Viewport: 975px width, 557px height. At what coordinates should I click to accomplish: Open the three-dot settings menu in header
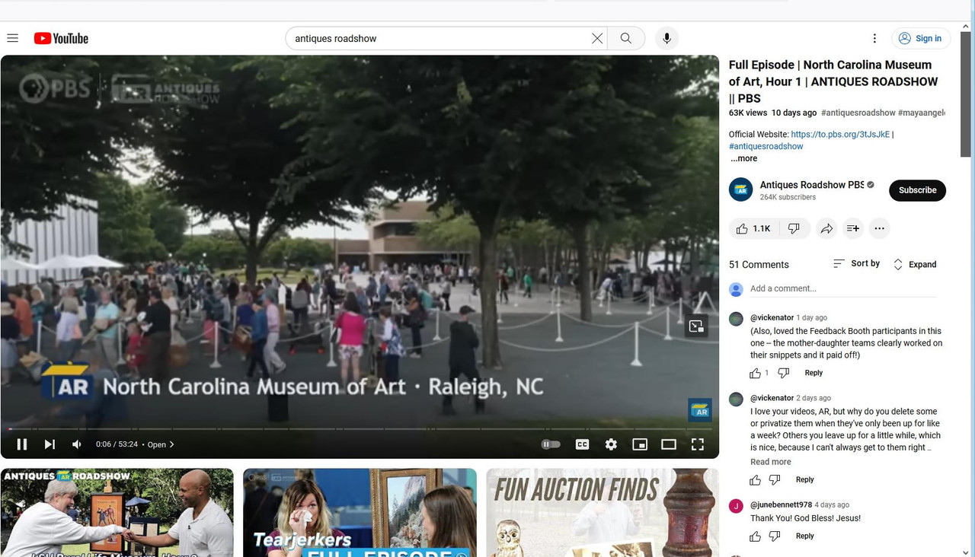[x=874, y=38]
